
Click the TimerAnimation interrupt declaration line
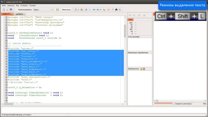coord(35,93)
